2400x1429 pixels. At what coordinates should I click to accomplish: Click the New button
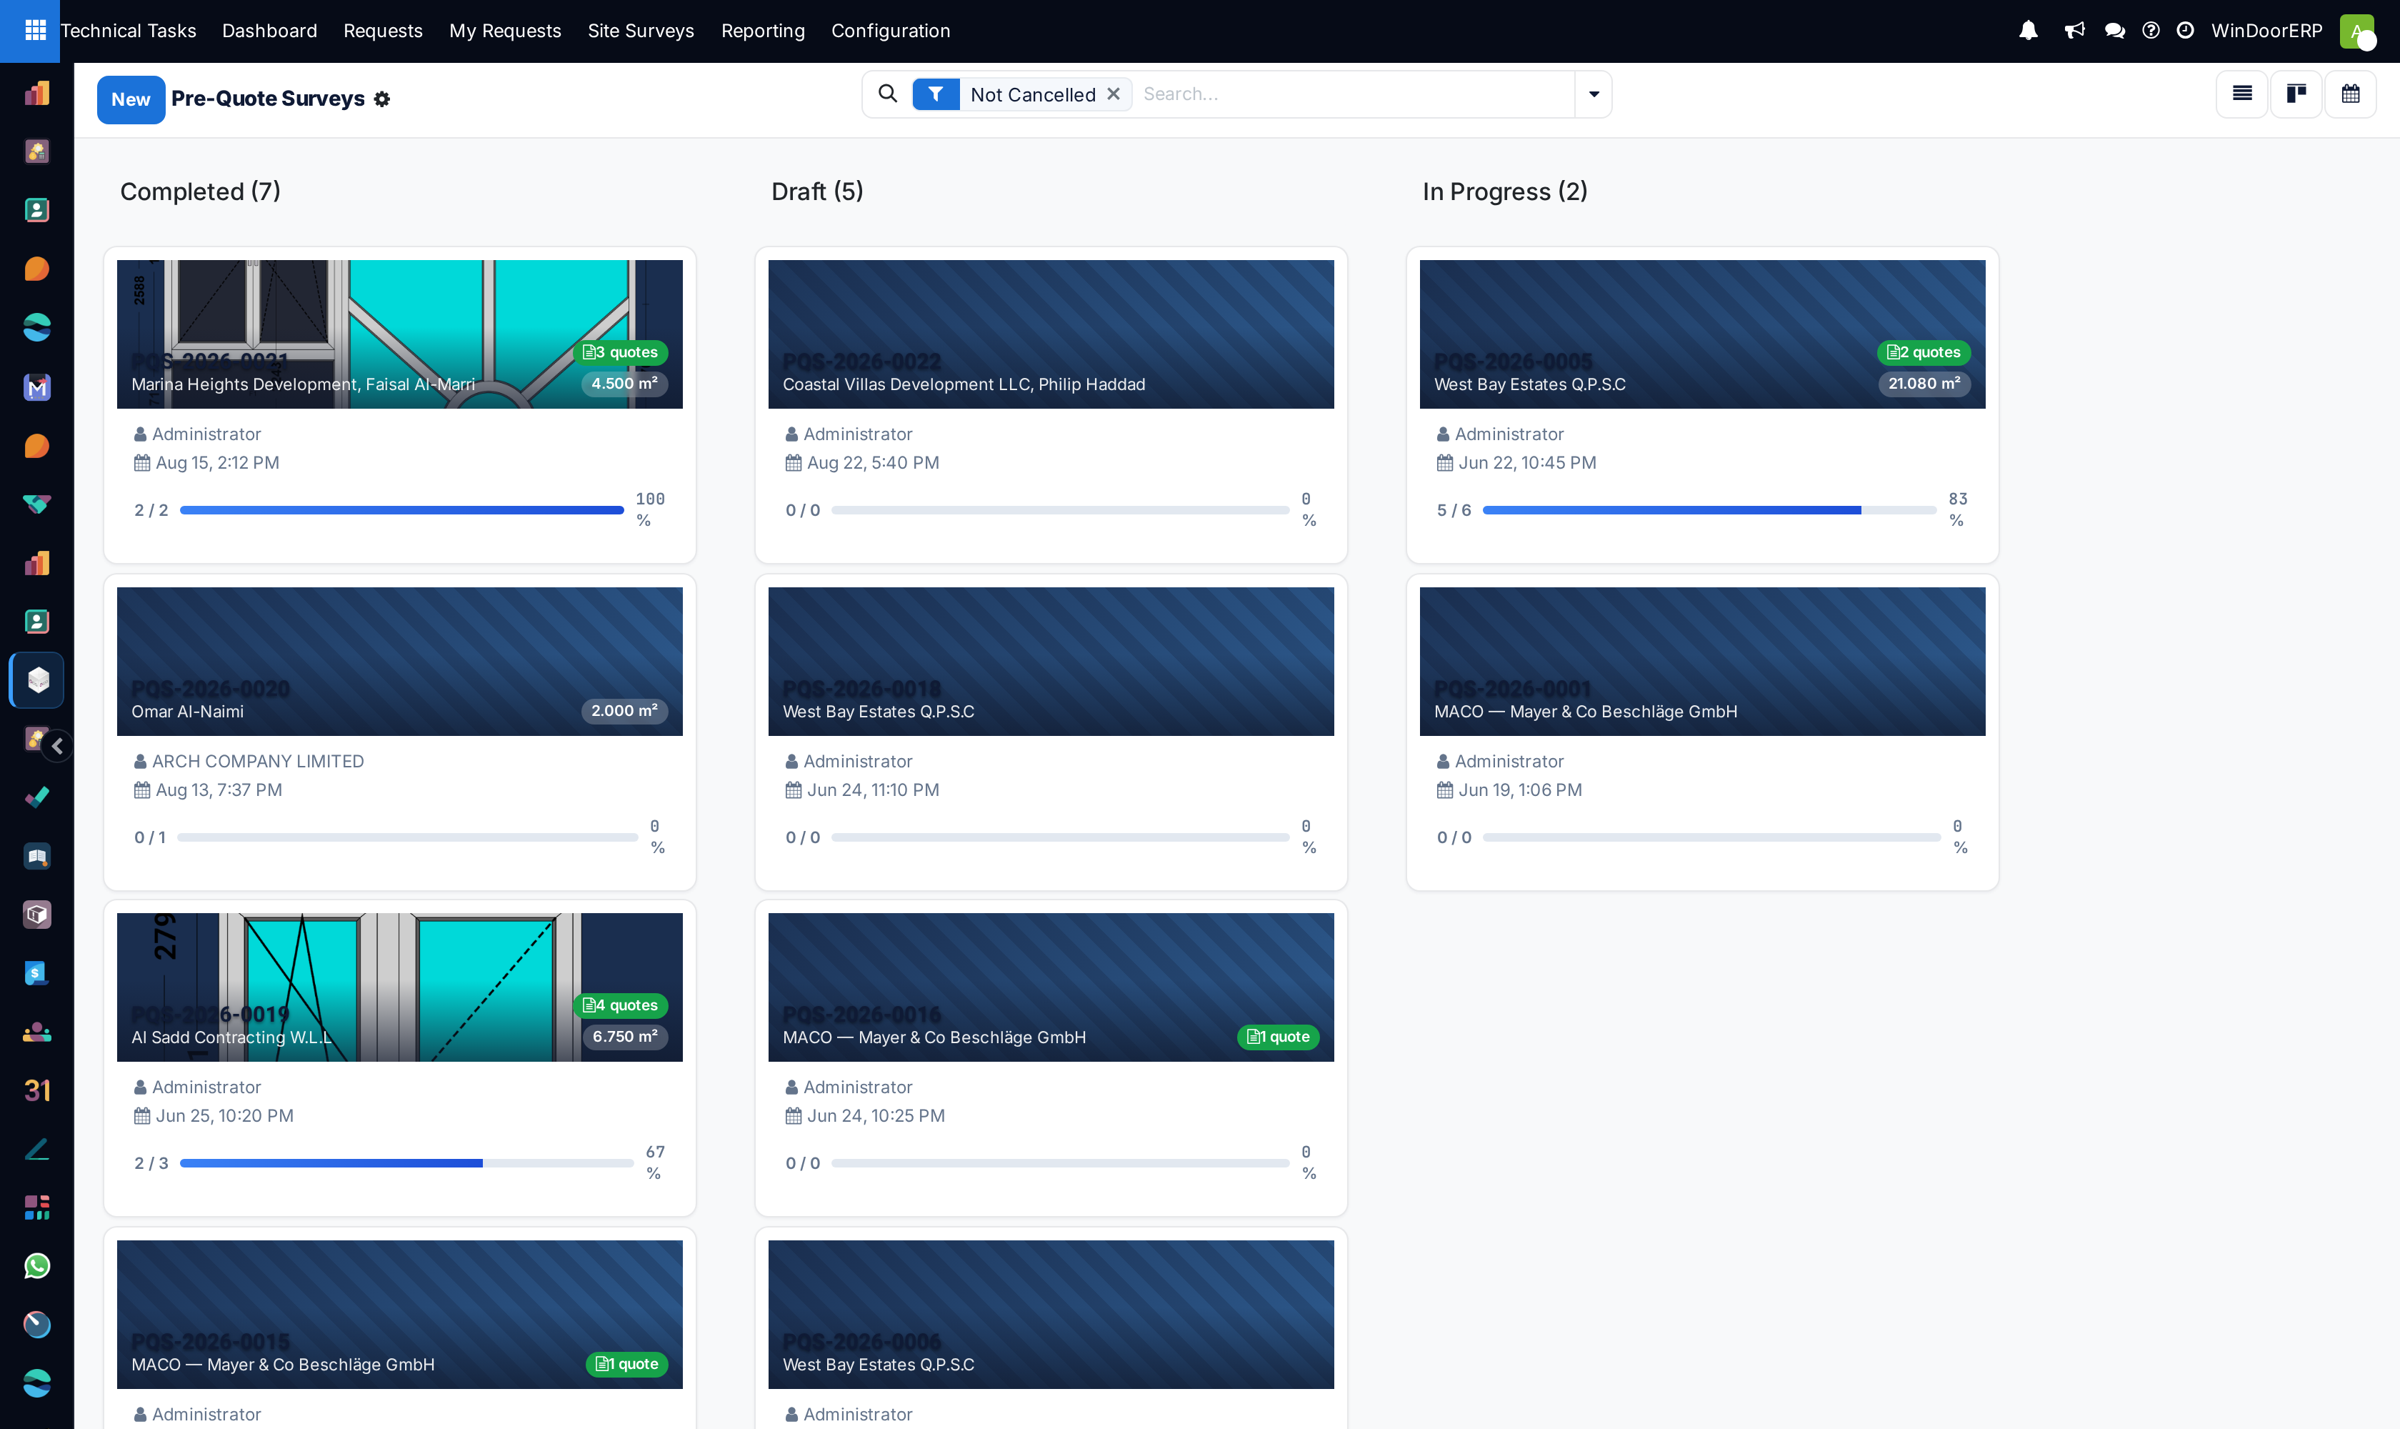(131, 99)
